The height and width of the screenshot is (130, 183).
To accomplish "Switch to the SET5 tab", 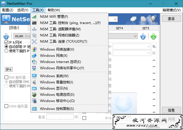I will point(146,28).
